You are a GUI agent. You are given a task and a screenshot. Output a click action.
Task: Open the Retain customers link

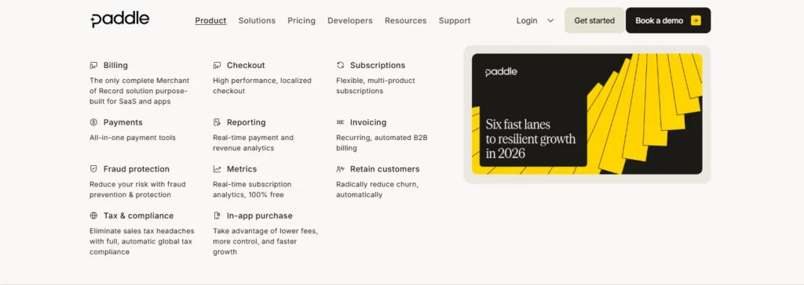point(385,169)
